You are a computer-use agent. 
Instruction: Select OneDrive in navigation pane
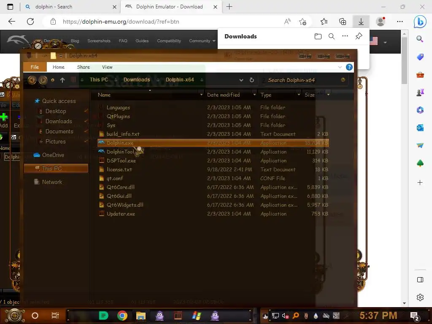[53, 155]
